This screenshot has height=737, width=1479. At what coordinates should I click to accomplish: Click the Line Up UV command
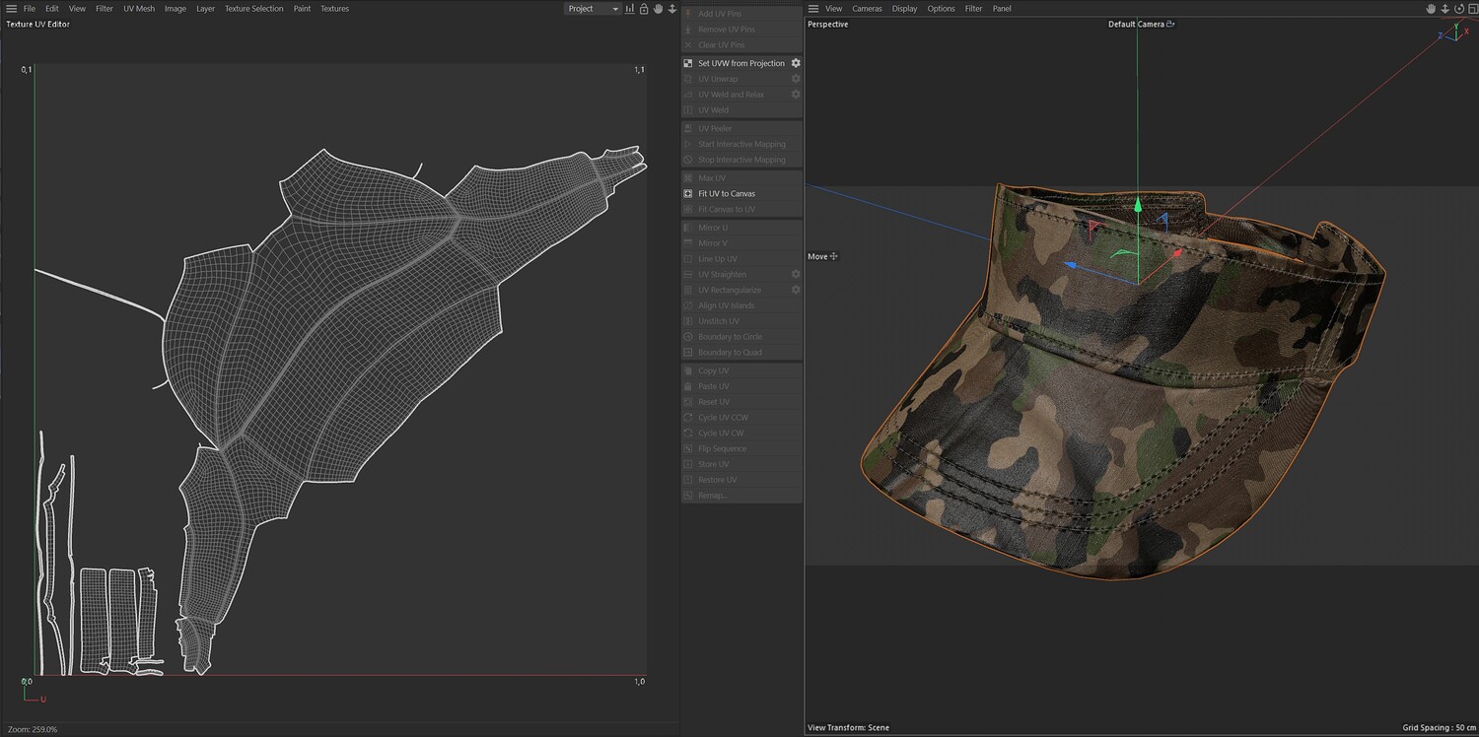tap(741, 259)
